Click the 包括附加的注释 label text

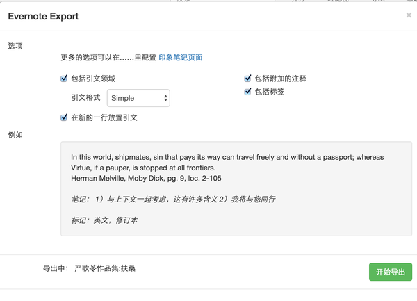coord(281,79)
